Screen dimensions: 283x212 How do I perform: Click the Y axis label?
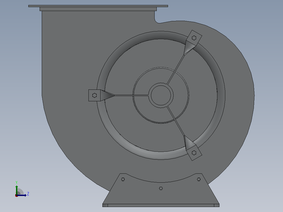point(17,182)
